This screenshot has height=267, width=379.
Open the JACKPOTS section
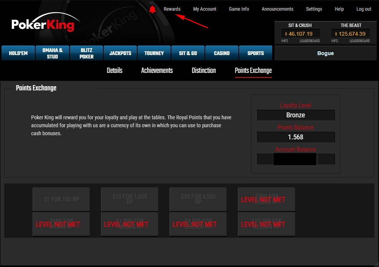(120, 53)
